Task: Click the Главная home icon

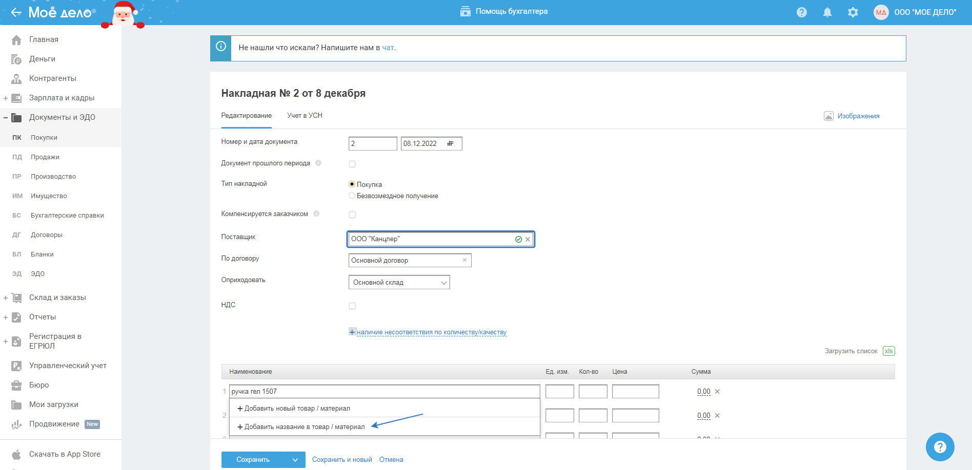Action: 16,39
